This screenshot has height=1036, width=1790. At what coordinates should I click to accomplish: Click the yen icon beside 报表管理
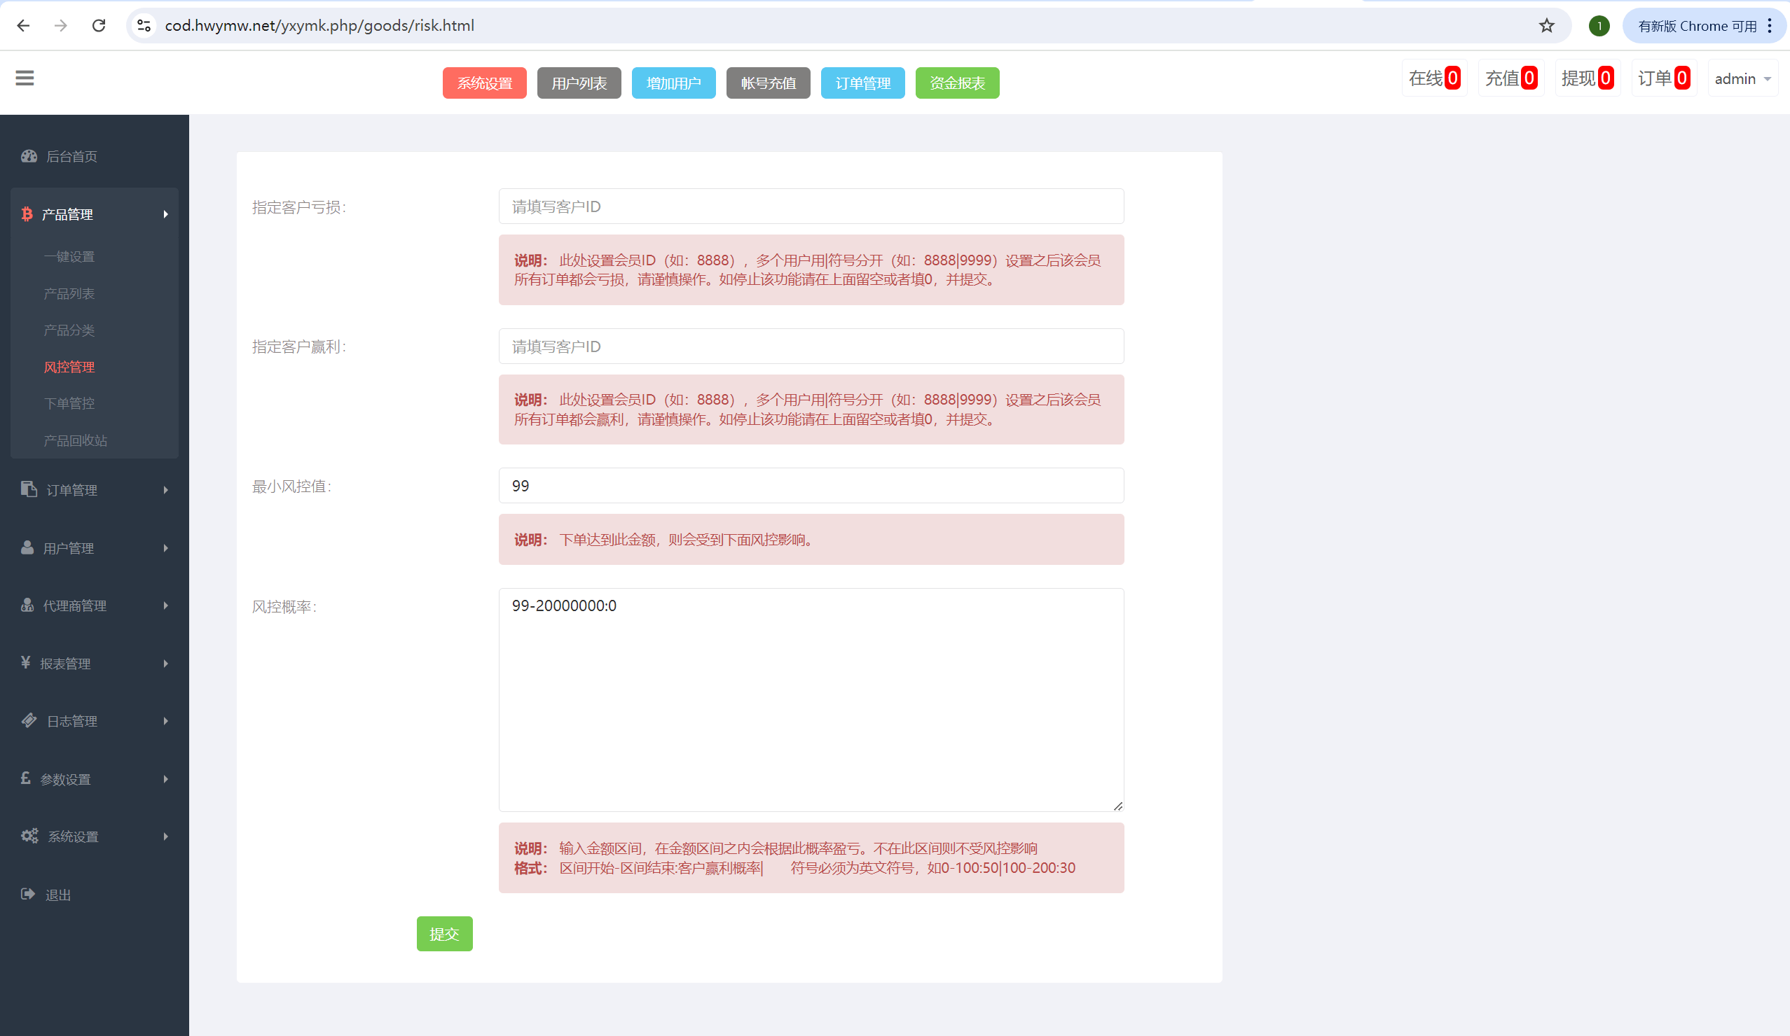click(x=25, y=662)
